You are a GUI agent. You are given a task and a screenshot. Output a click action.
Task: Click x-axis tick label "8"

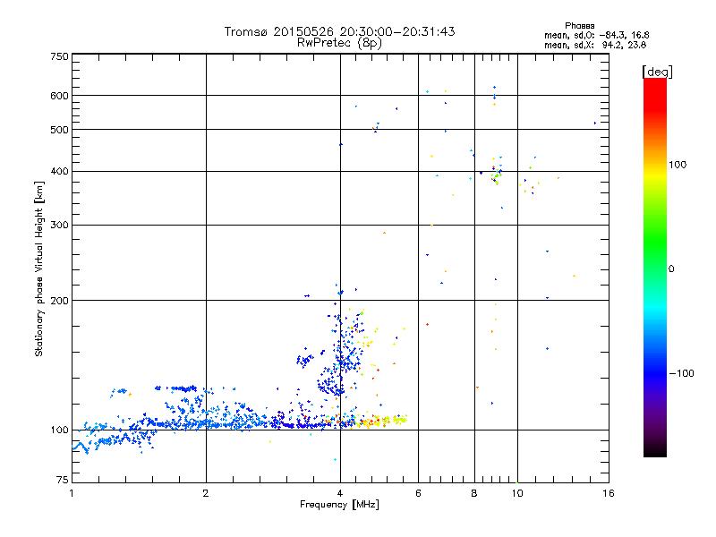[x=474, y=493]
